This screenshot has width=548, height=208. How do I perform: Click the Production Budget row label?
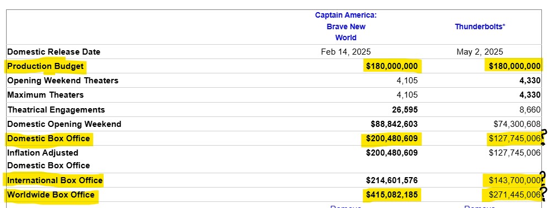[x=45, y=66]
